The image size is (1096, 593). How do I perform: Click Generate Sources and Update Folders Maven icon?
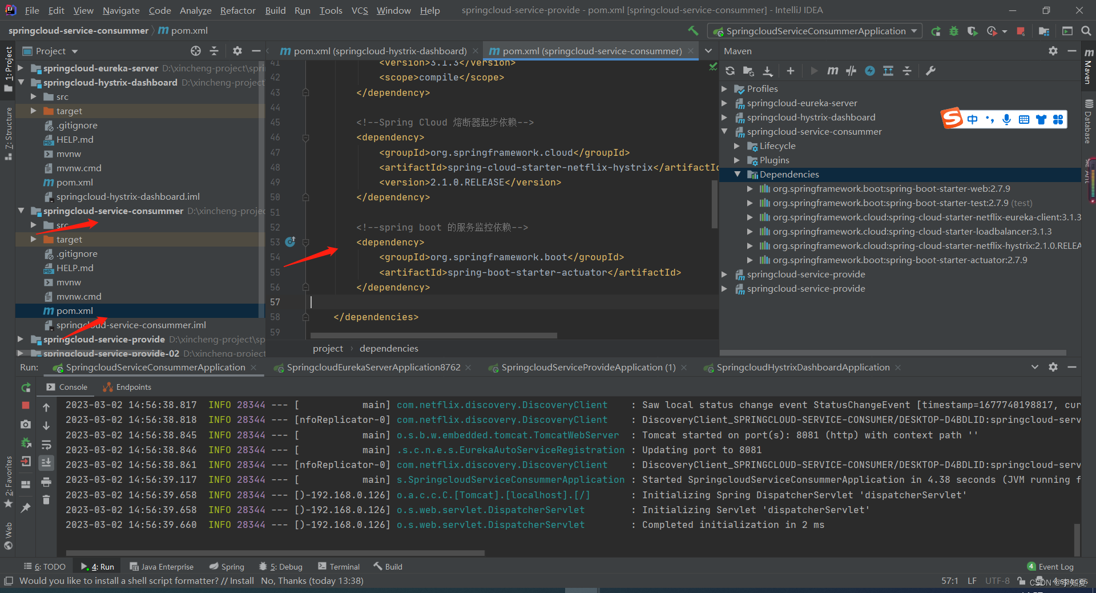[x=748, y=71]
